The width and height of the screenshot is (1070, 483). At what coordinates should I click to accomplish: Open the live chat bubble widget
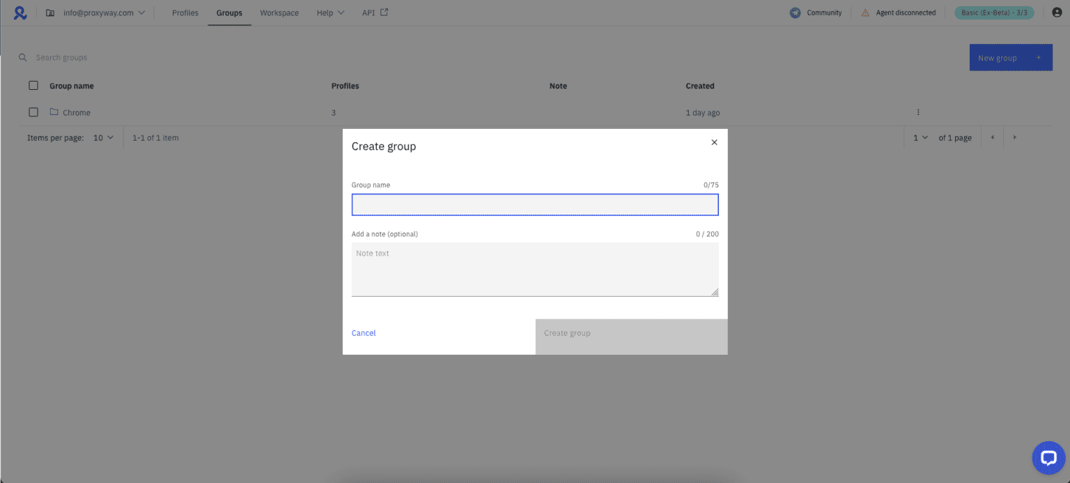[1048, 458]
